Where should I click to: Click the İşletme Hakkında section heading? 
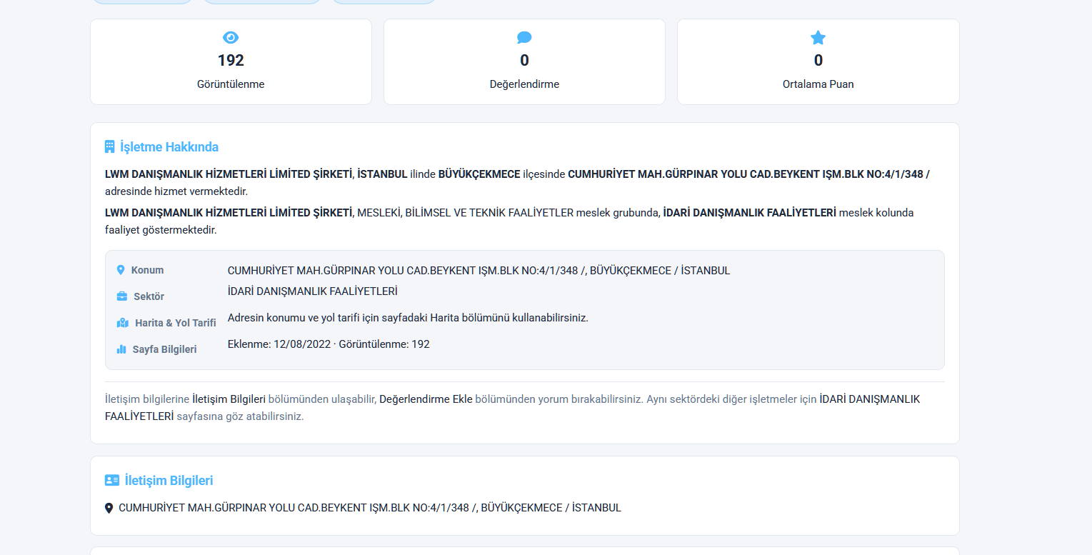coord(169,147)
